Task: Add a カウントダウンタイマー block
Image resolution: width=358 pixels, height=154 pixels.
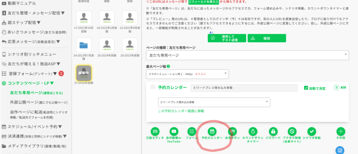Action: (253, 131)
